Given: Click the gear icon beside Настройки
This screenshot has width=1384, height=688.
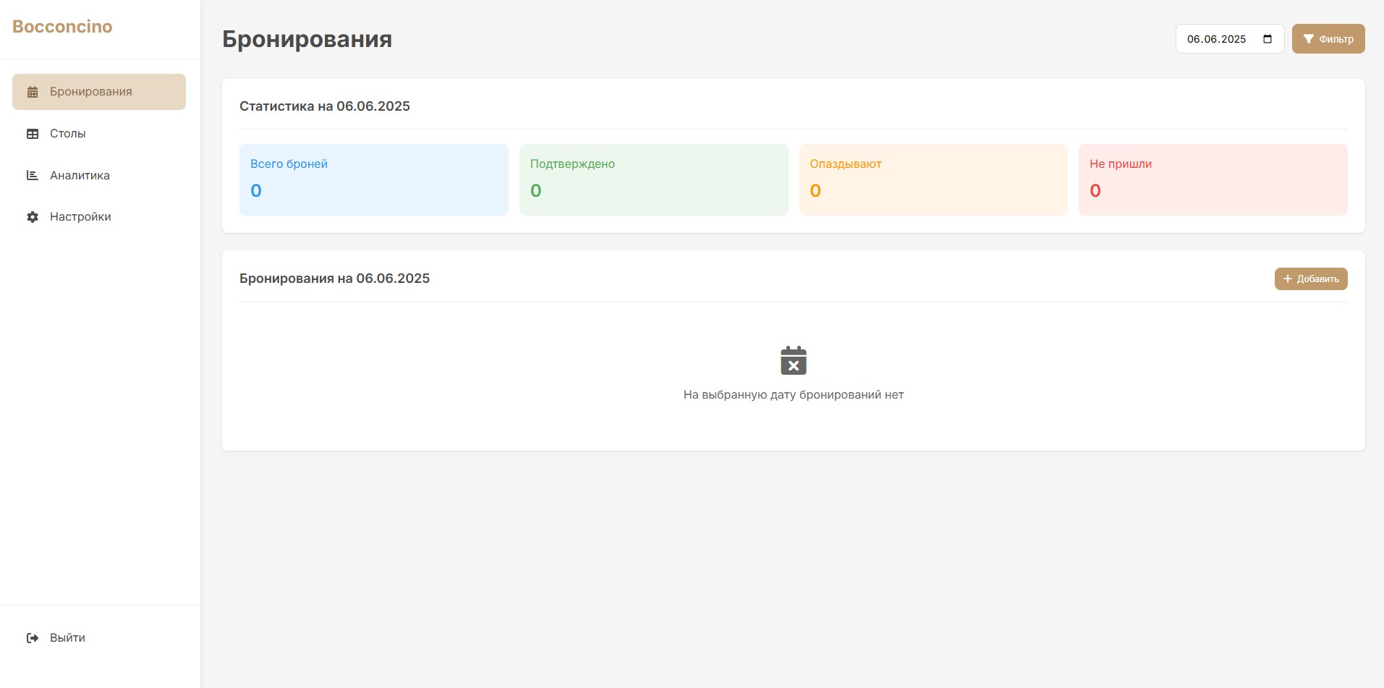Looking at the screenshot, I should 33,217.
